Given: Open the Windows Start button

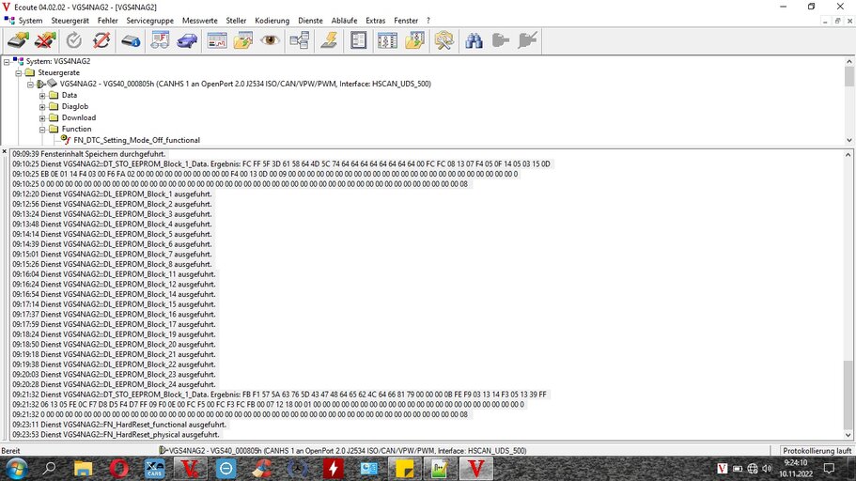Looking at the screenshot, I should [x=16, y=469].
